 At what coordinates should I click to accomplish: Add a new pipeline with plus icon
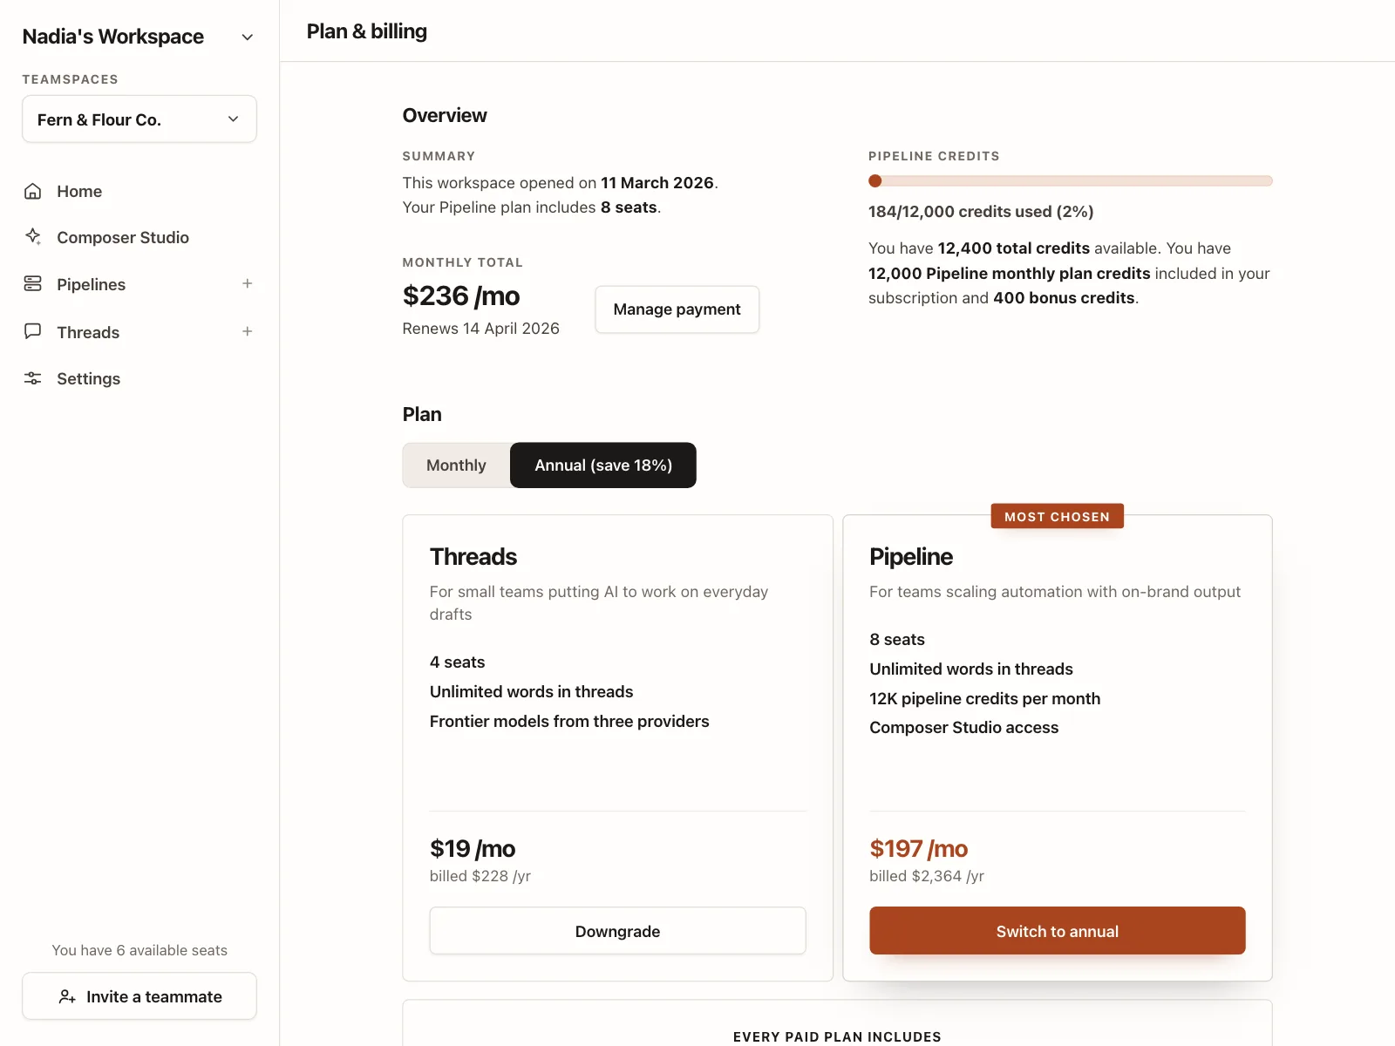click(248, 284)
